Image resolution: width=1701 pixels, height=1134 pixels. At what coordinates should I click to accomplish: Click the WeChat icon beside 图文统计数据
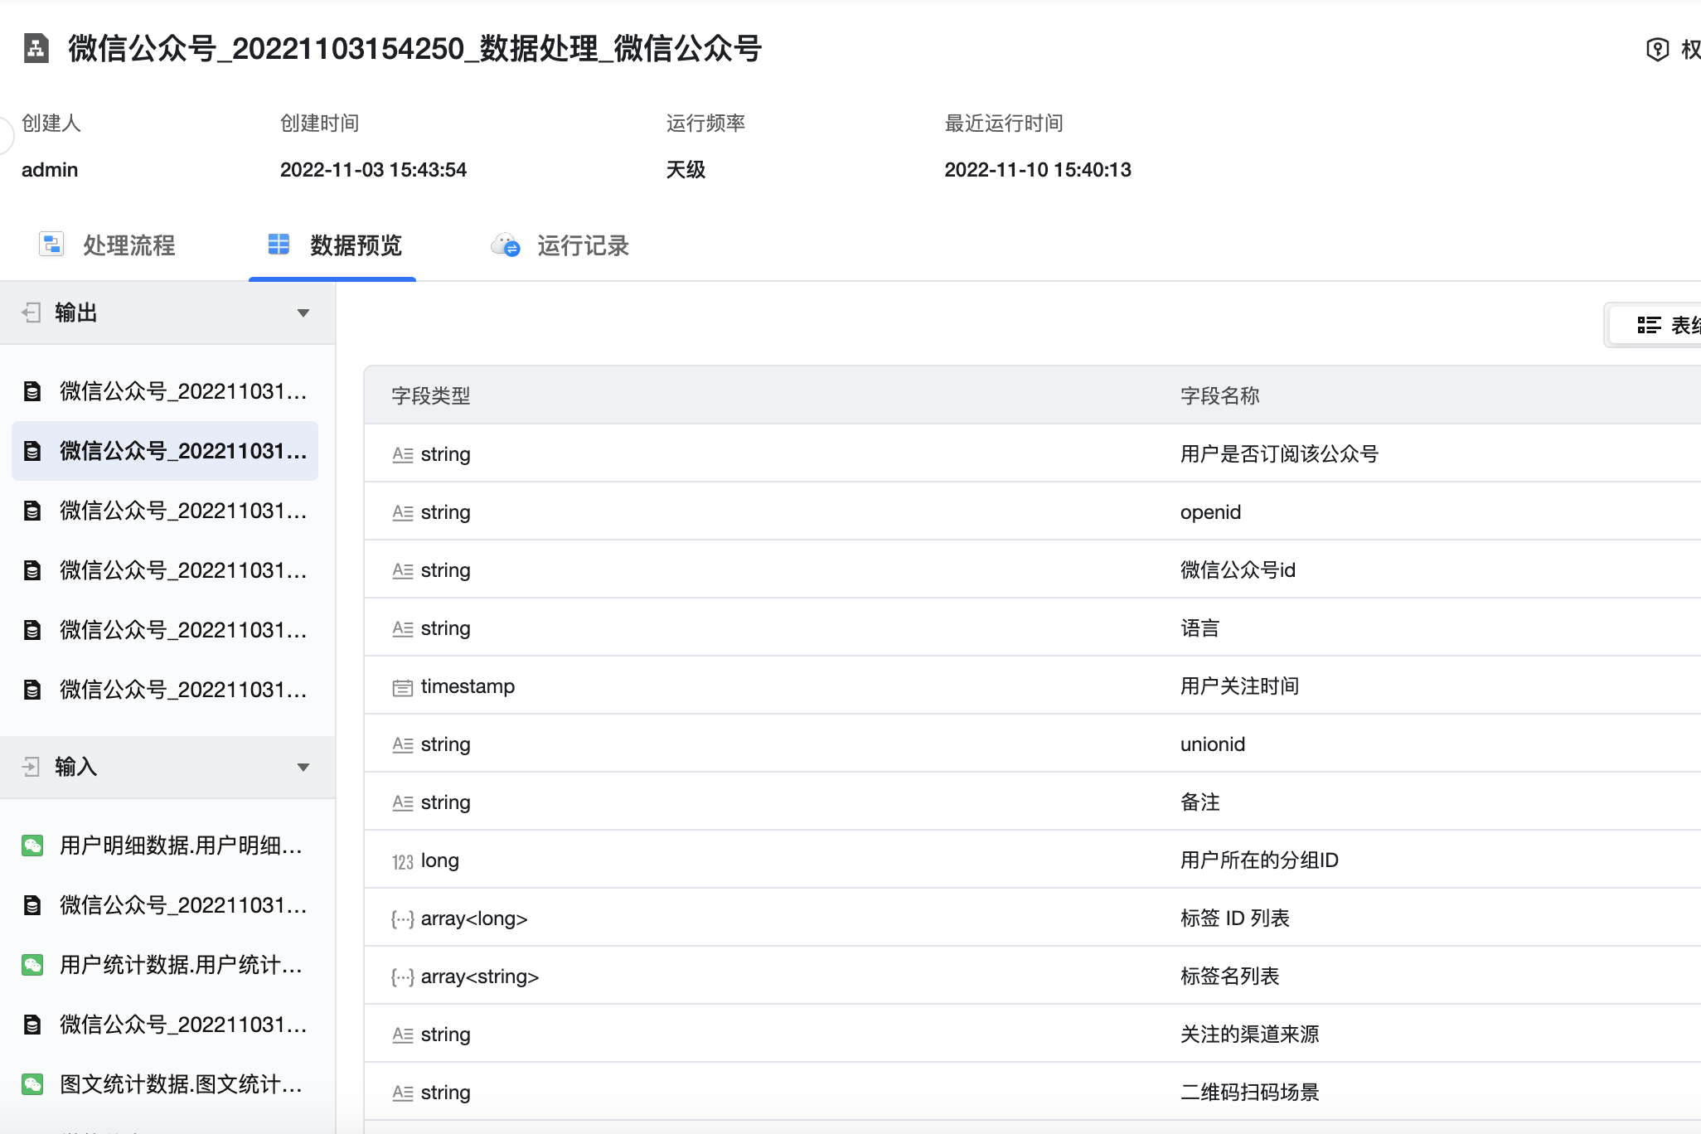click(x=32, y=1084)
